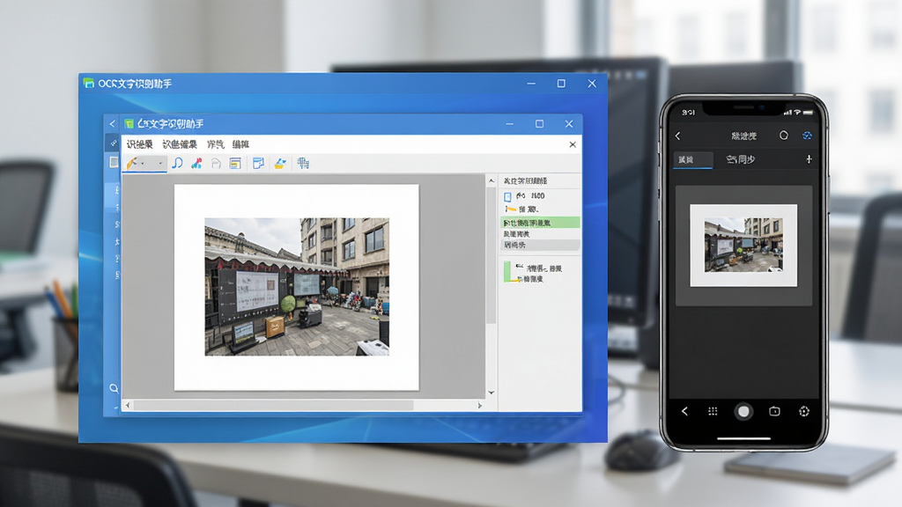Open the yellow folder with blue arrow icon
The image size is (902, 507).
pos(280,164)
